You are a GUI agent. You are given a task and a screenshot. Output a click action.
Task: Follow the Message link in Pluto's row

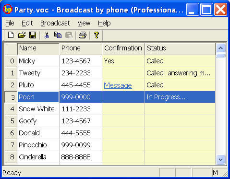[118, 85]
